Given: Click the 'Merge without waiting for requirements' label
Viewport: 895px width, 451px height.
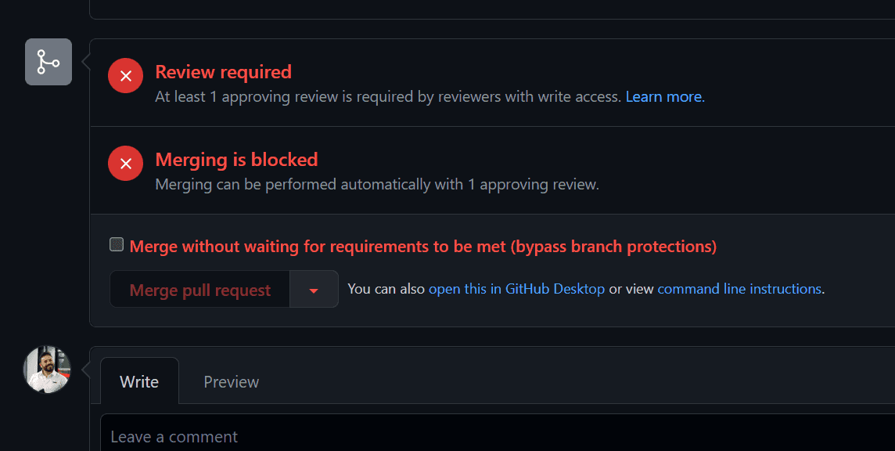Looking at the screenshot, I should (422, 247).
